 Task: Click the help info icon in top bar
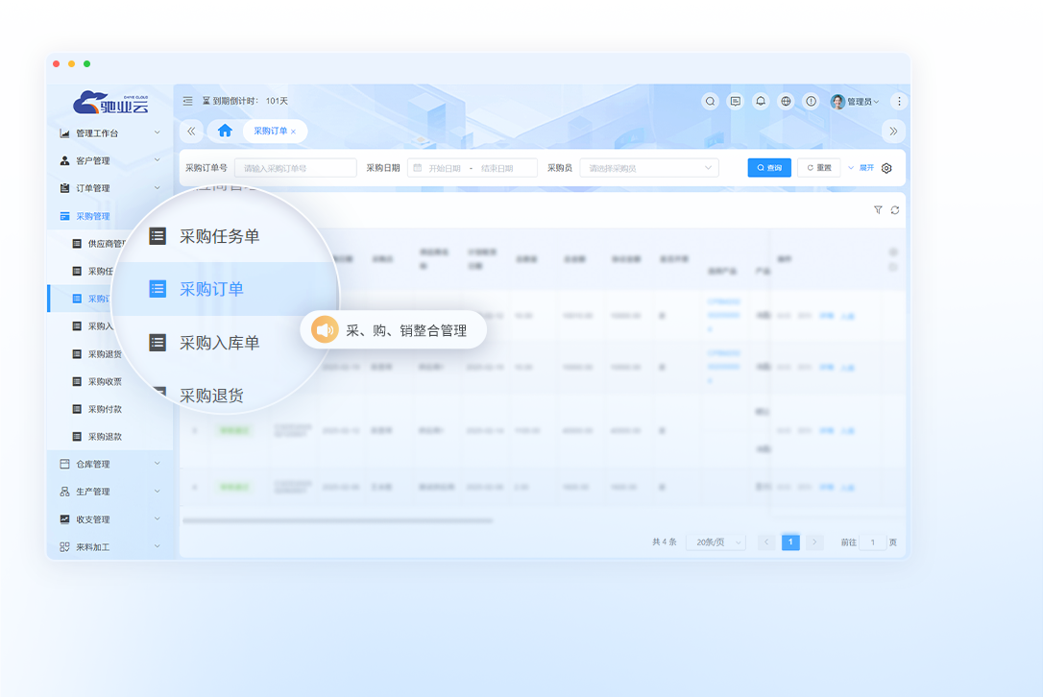tap(811, 101)
